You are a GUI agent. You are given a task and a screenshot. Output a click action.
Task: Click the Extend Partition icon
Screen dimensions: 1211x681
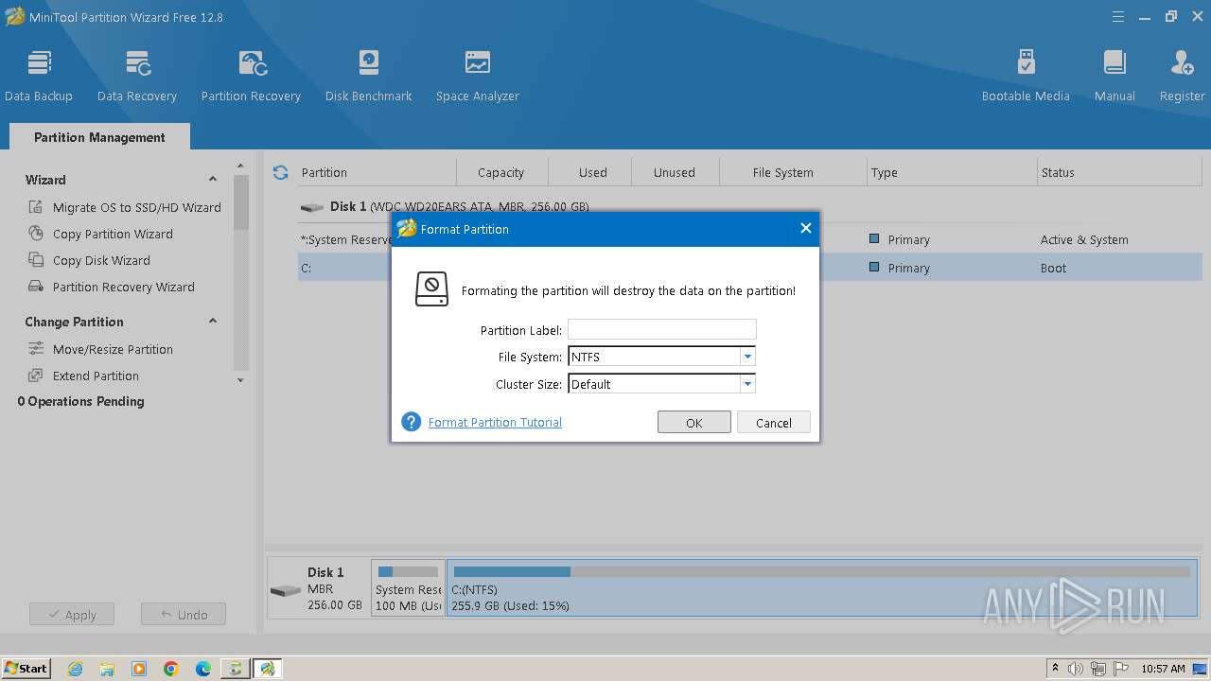(36, 375)
